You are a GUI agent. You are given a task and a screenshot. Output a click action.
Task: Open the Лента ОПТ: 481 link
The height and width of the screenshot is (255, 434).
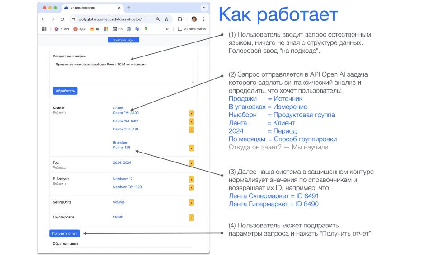(x=125, y=129)
